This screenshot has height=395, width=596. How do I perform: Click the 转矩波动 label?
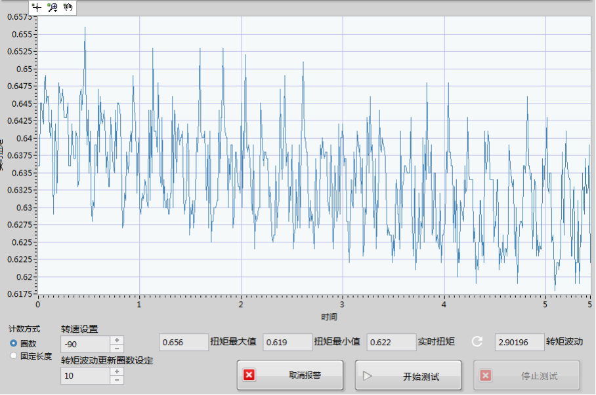pyautogui.click(x=564, y=341)
